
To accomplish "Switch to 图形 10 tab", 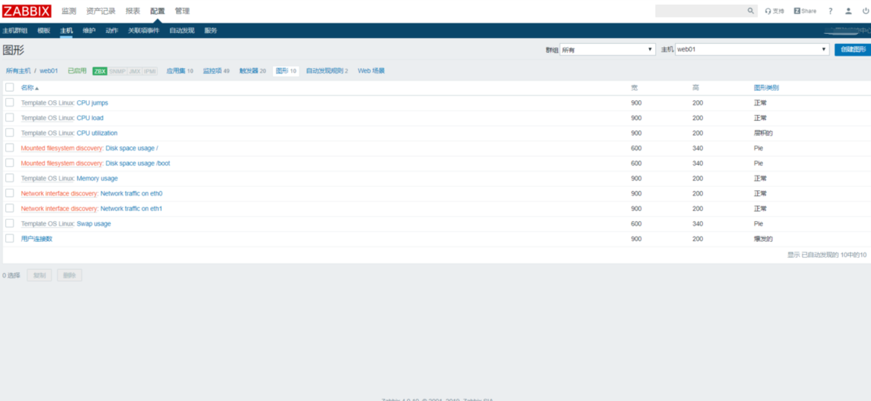I will pos(286,71).
